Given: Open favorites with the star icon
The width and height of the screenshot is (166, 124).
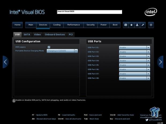Looking at the screenshot, I should point(131,25).
